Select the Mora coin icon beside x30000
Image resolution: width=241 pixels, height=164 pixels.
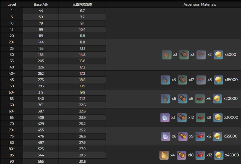click(x=218, y=117)
